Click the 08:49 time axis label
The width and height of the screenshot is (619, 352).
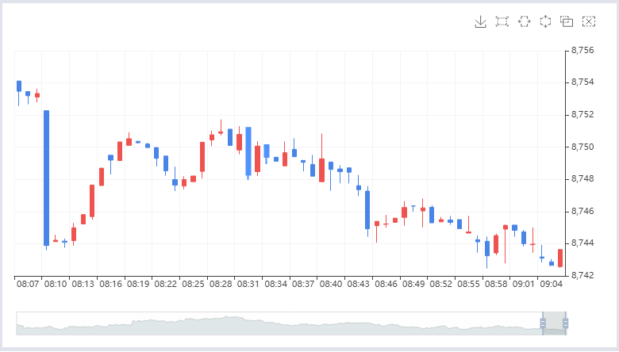tap(413, 284)
